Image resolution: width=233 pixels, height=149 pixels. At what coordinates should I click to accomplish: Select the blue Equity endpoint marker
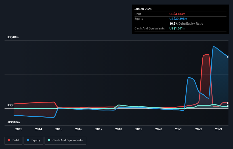point(228,57)
